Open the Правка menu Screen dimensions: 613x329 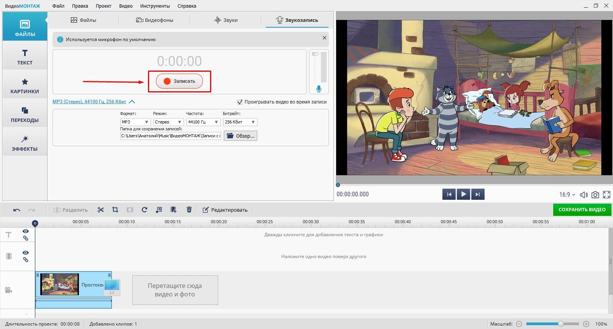coord(80,6)
